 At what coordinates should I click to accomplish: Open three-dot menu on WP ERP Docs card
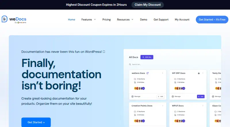point(203,73)
